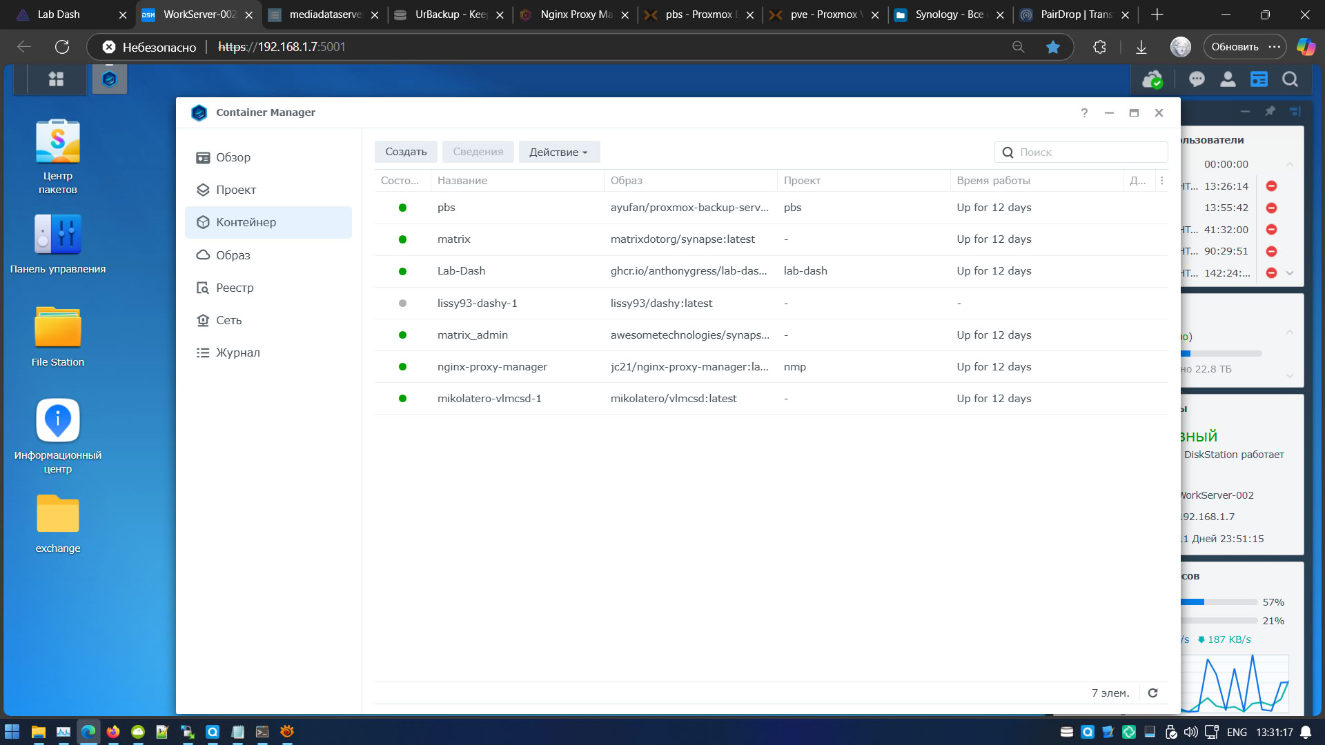
Task: Open DSM global search magnifier icon
Action: point(1290,79)
